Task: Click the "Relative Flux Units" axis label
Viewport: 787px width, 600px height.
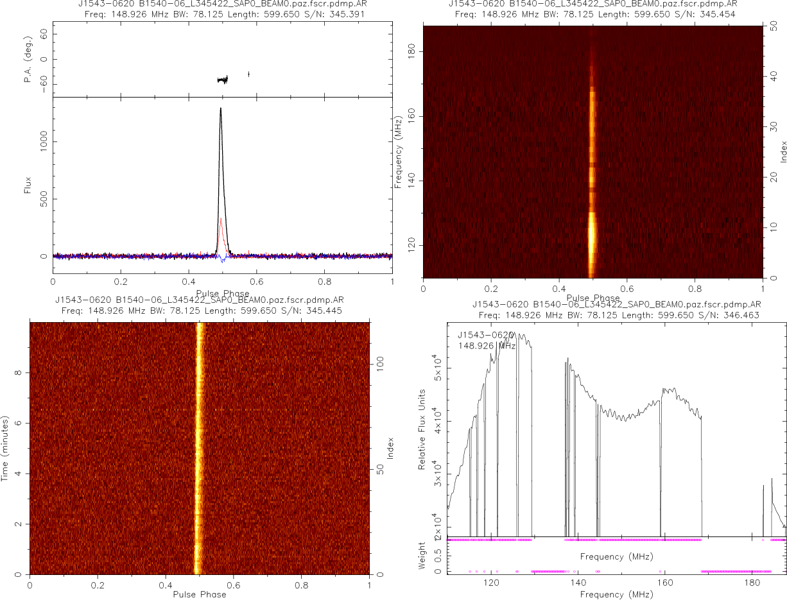Action: point(422,429)
